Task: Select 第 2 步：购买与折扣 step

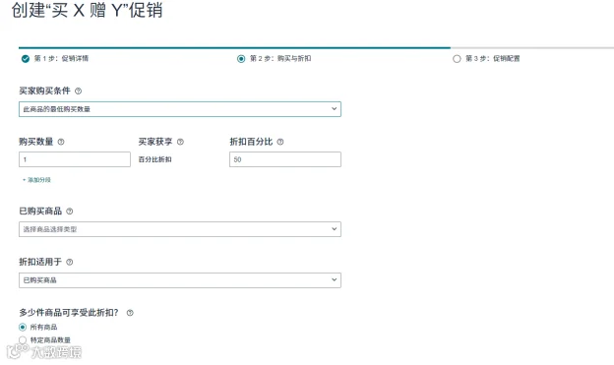Action: [x=275, y=58]
